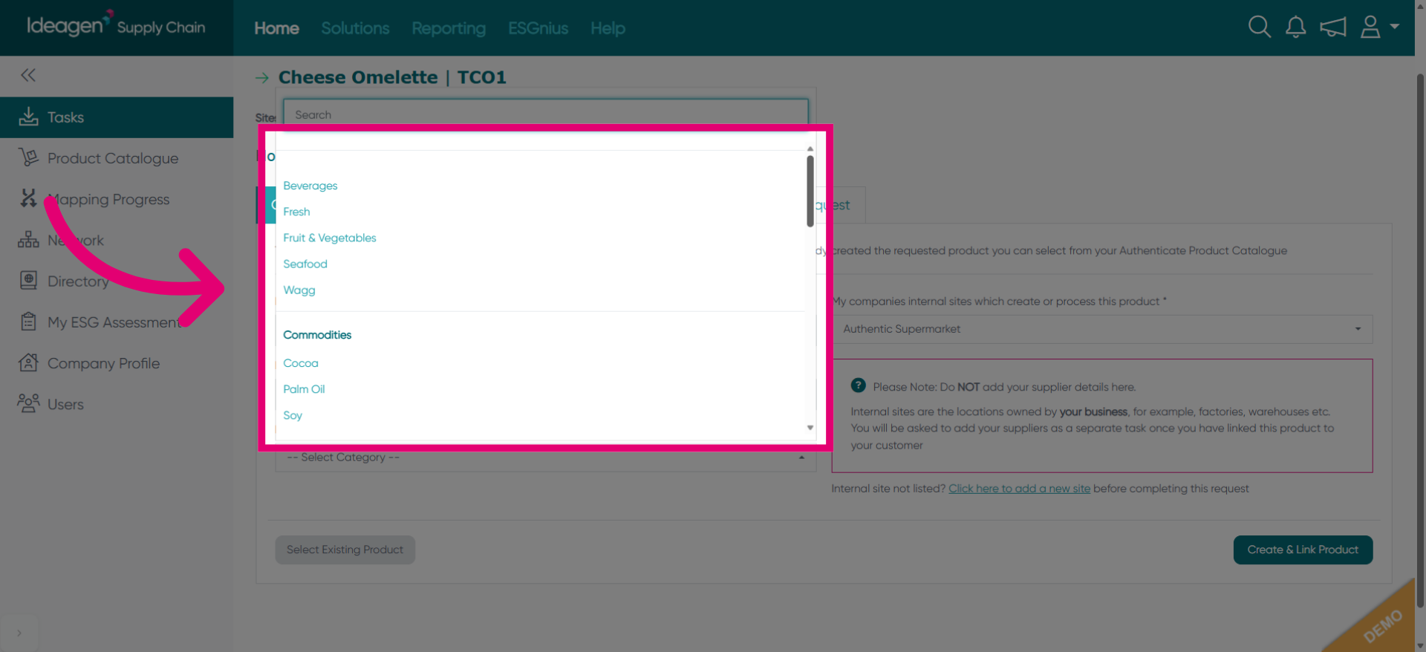Open user account menu
The width and height of the screenshot is (1426, 652).
1379,27
